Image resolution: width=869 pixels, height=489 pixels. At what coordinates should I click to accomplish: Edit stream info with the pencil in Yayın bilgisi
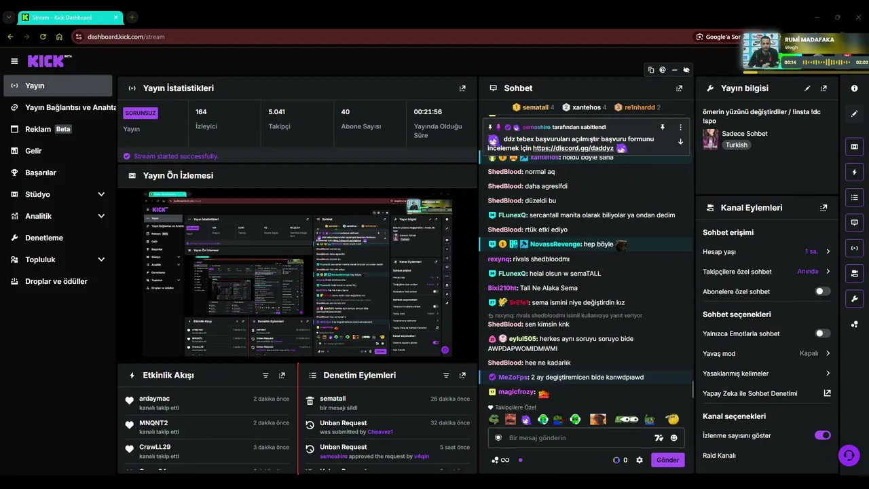(x=807, y=88)
